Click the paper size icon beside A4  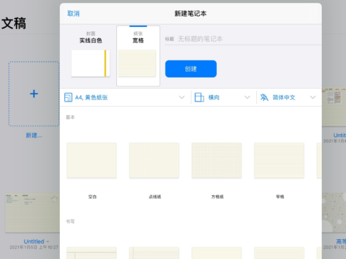click(x=68, y=97)
